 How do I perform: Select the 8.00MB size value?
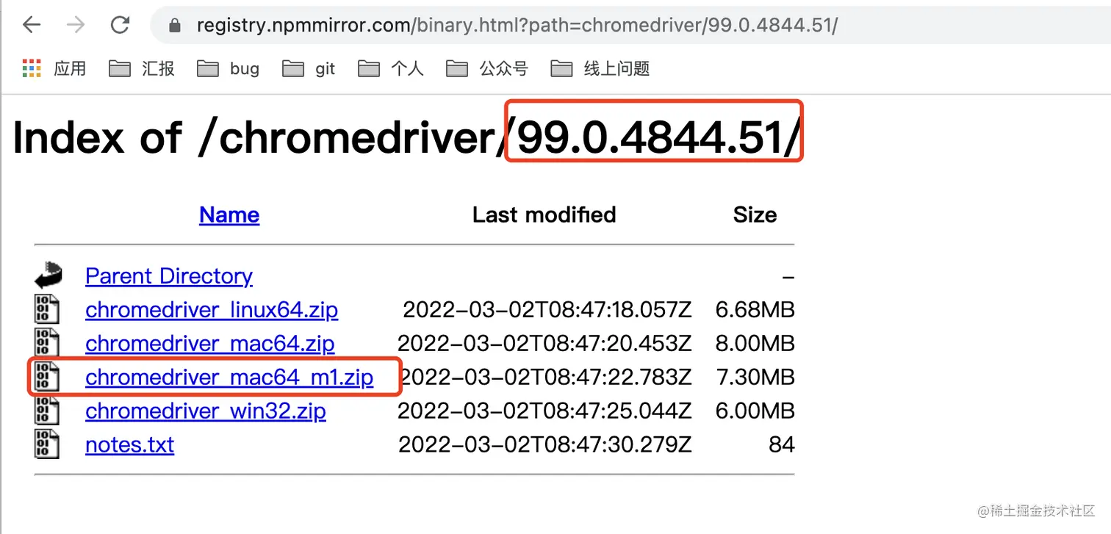coord(755,344)
